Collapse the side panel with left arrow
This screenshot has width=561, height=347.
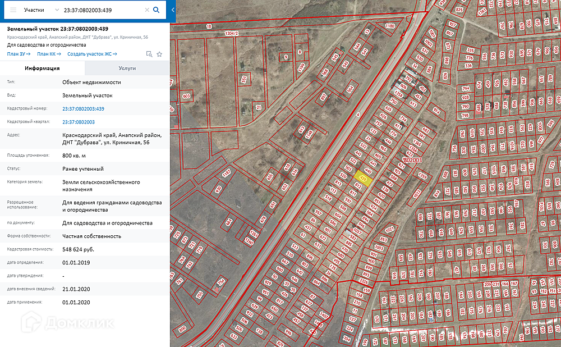[173, 10]
